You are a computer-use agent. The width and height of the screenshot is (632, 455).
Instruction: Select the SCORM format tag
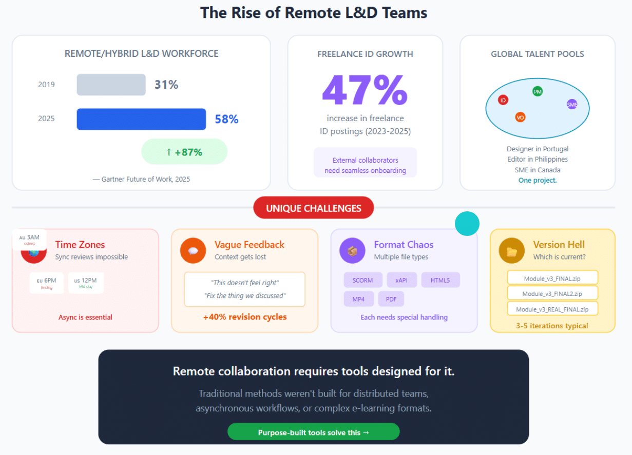click(x=363, y=280)
